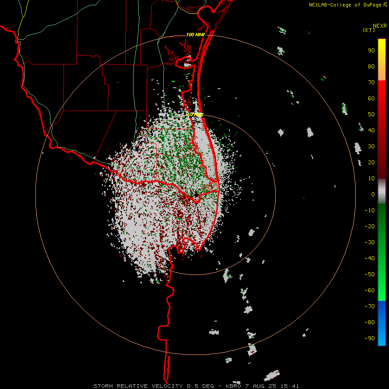This screenshot has width=389, height=389.
Task: Click the KBRO station identifier
Action: [233, 386]
